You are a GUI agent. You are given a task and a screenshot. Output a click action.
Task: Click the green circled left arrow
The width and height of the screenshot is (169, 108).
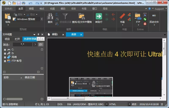pos(106,15)
